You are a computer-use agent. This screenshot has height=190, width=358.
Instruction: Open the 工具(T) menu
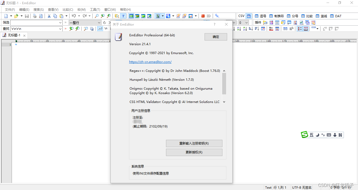95,9
